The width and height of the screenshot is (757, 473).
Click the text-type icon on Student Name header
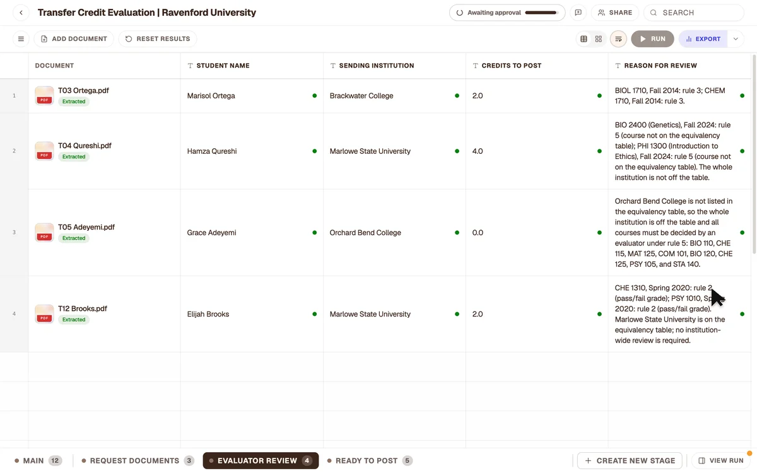click(x=191, y=66)
